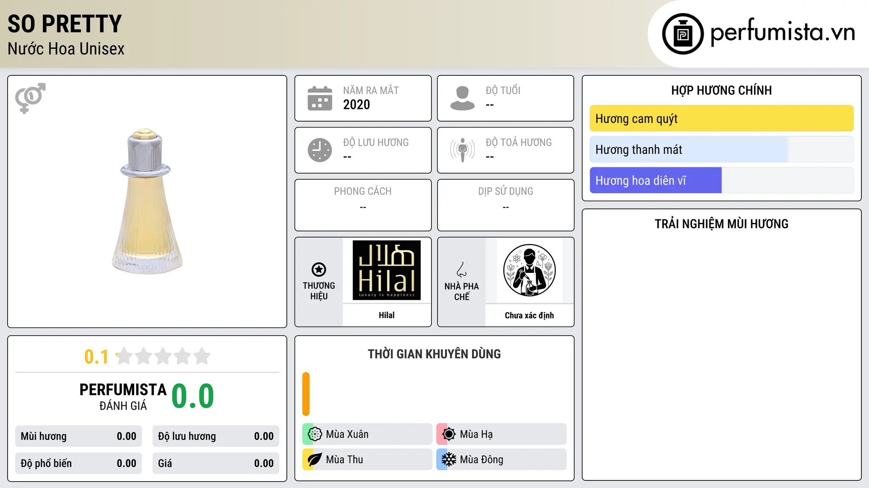869x488 pixels.
Task: Click the Nước Hoa Unisex subtitle
Action: point(66,49)
